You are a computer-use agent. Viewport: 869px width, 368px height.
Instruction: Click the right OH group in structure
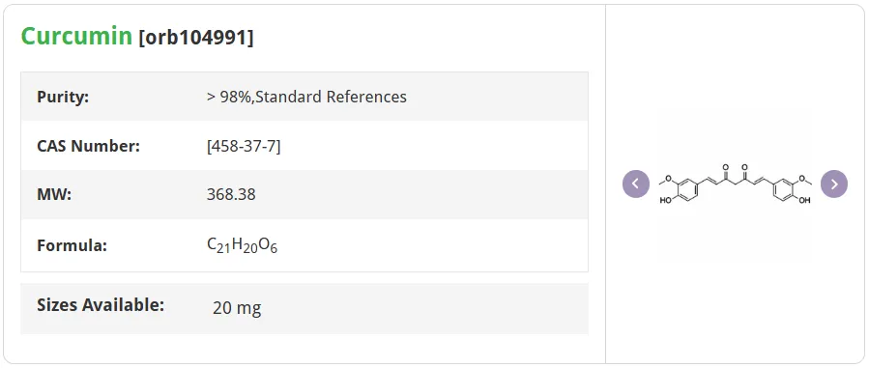coord(804,200)
